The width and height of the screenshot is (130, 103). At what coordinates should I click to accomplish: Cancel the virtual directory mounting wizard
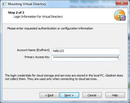(x=92, y=95)
